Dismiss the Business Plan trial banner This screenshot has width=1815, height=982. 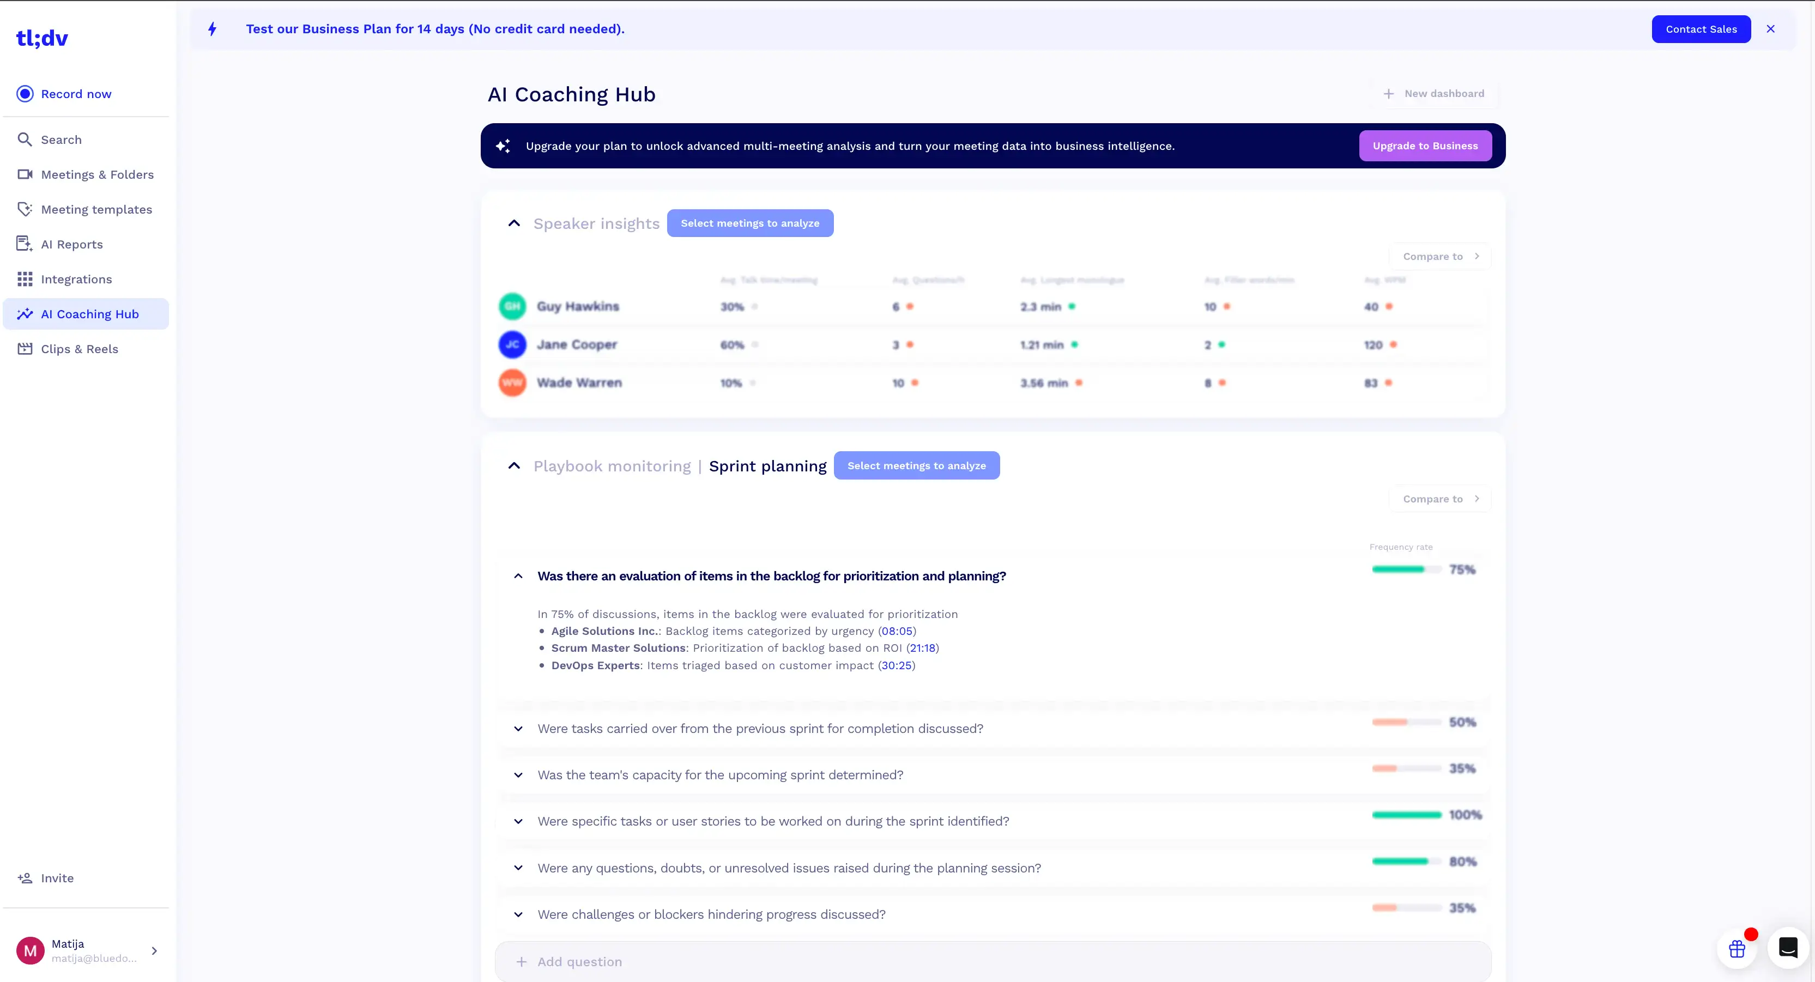point(1771,29)
